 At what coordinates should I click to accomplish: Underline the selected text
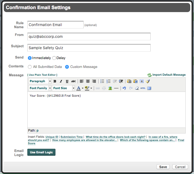(x=67, y=81)
